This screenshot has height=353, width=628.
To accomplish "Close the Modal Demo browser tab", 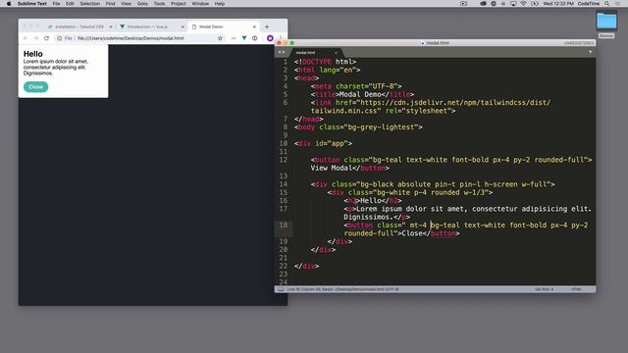I will pos(254,26).
